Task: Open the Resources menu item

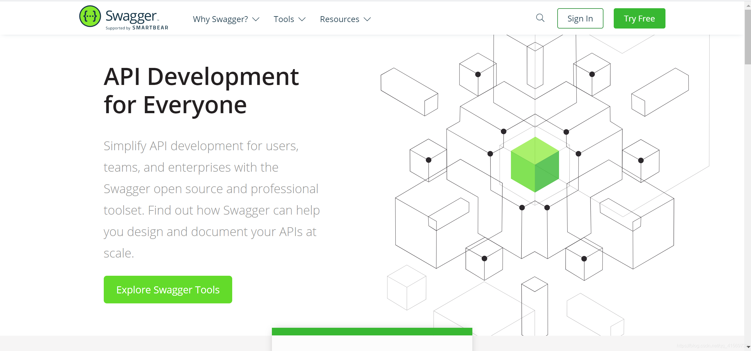Action: tap(345, 19)
